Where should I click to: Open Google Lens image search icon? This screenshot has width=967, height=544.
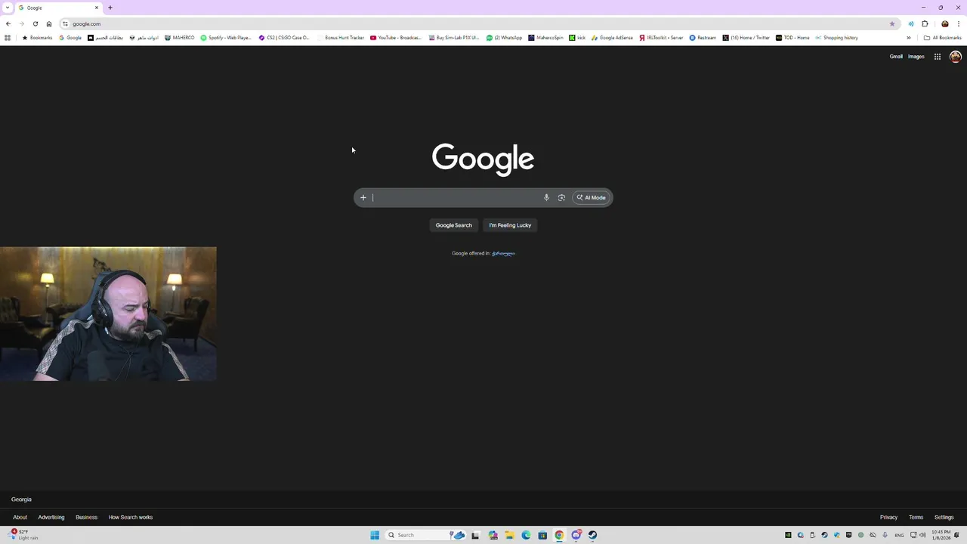coord(561,198)
